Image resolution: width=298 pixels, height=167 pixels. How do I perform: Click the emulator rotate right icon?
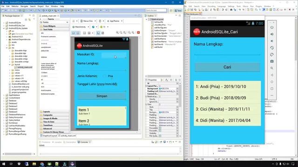[x=272, y=55]
